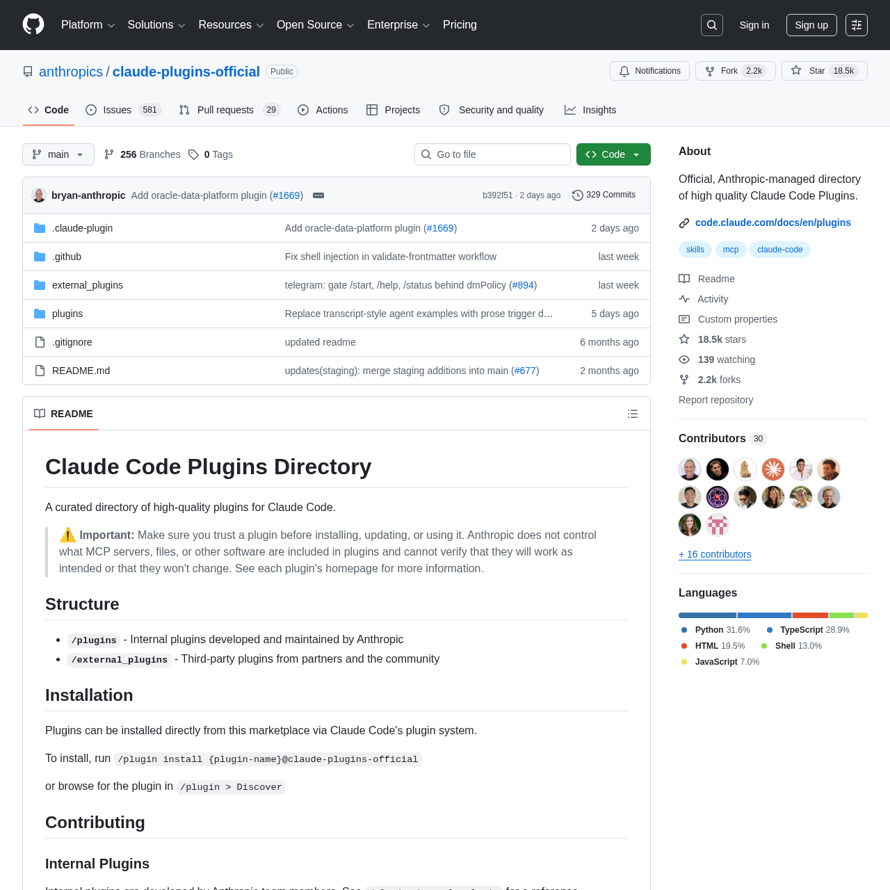Viewport: 890px width, 890px height.
Task: Open the header settings sliders icon
Action: pyautogui.click(x=857, y=25)
